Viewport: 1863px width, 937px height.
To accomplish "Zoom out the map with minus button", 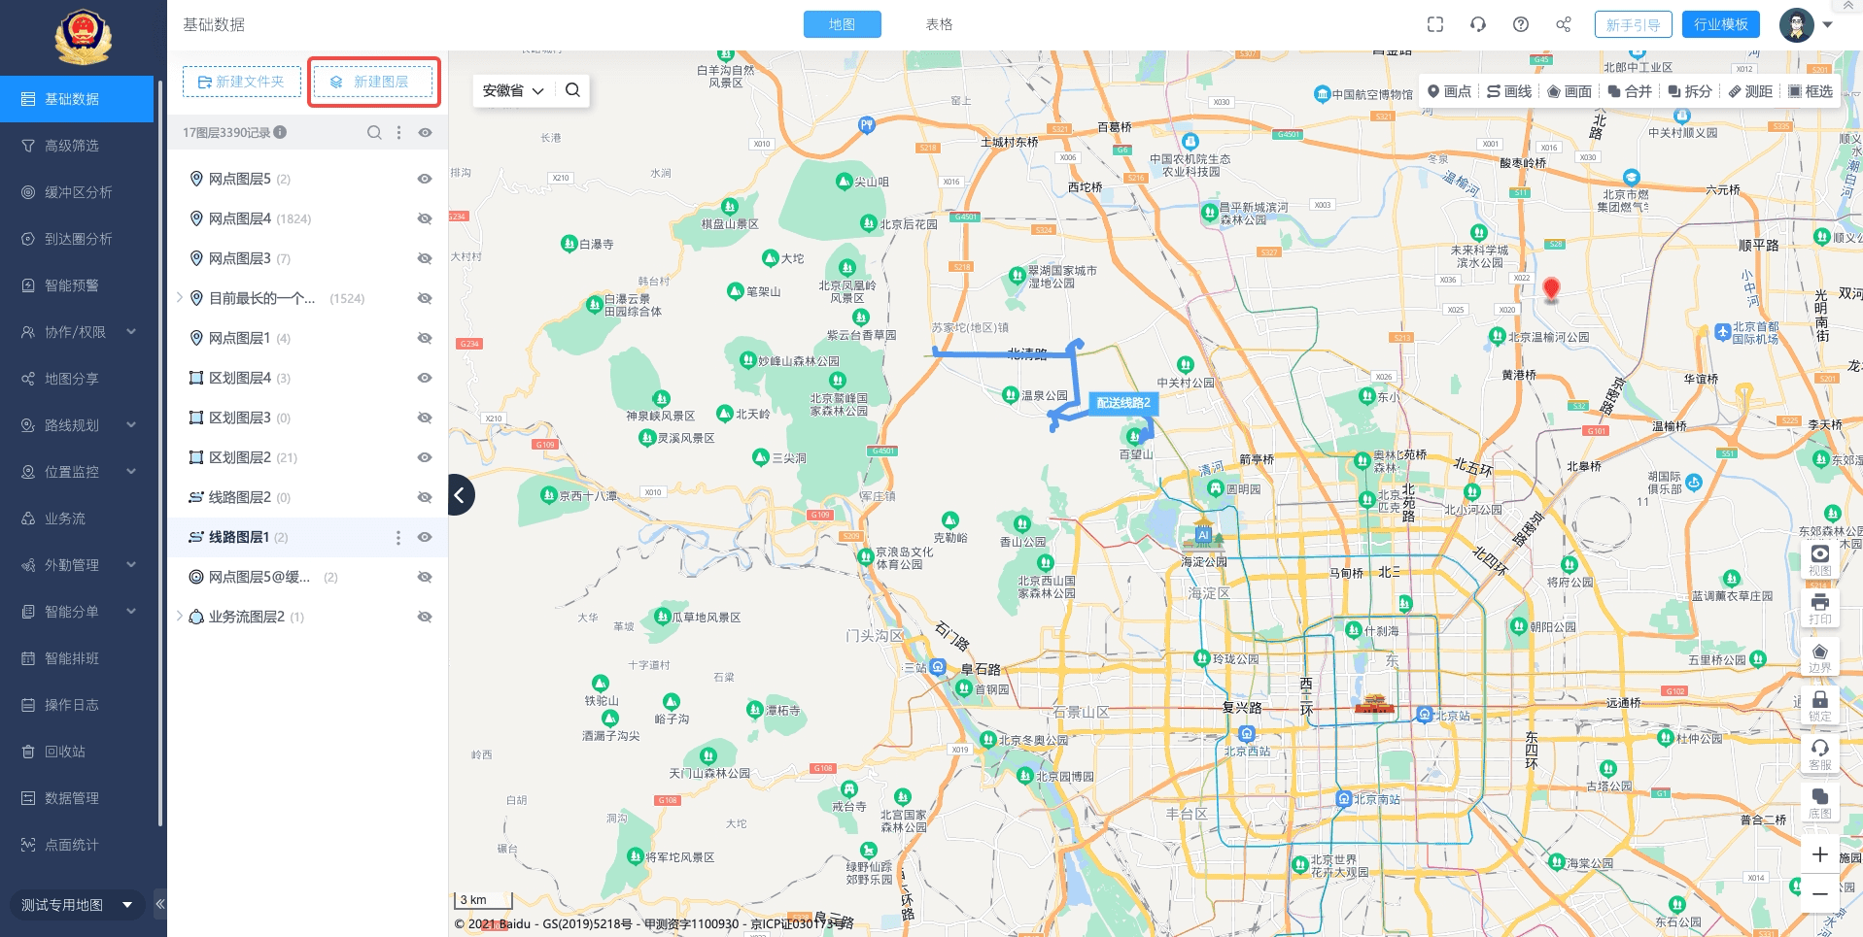I will coord(1819,893).
